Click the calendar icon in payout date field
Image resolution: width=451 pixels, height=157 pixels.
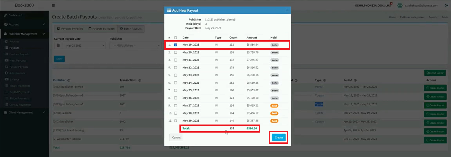pyautogui.click(x=58, y=45)
